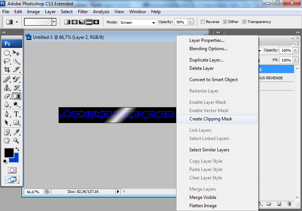Select the Crop tool

[7, 69]
